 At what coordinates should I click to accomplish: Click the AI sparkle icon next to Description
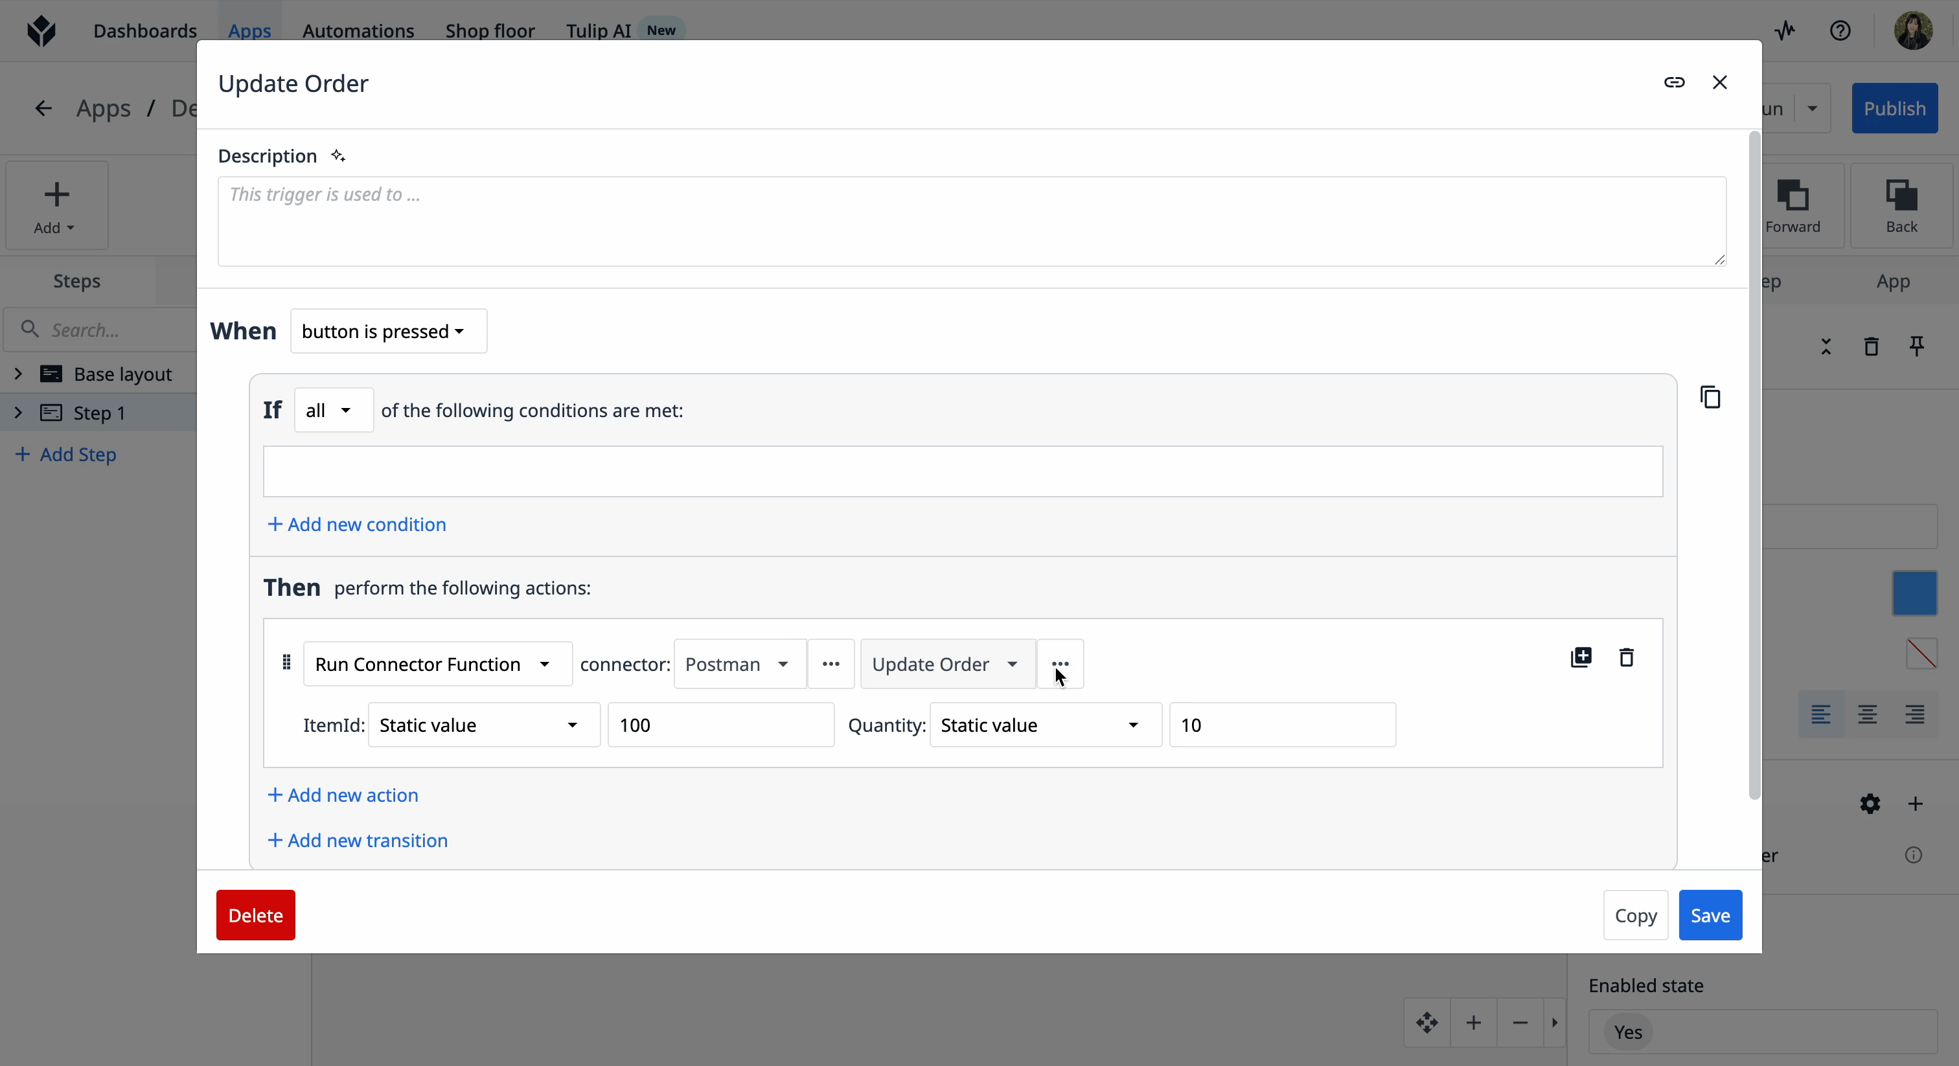338,155
